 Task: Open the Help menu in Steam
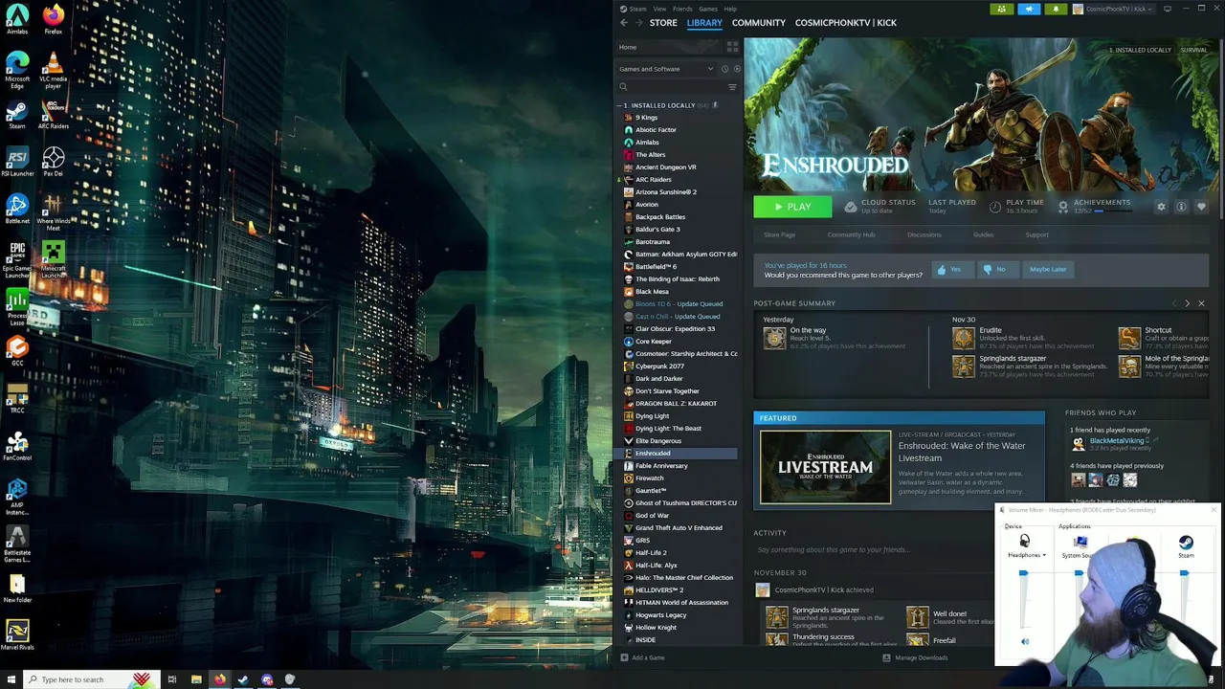[x=730, y=9]
